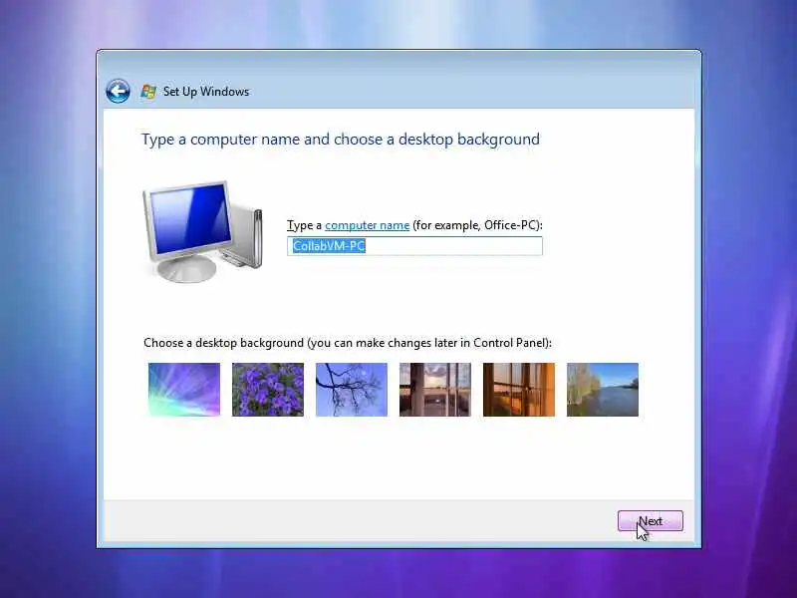
Task: Click the computer monitor illustration
Action: coord(203,231)
